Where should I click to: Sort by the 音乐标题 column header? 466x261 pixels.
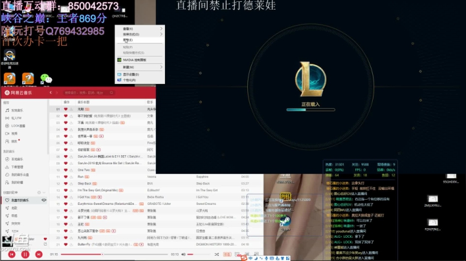click(x=83, y=102)
